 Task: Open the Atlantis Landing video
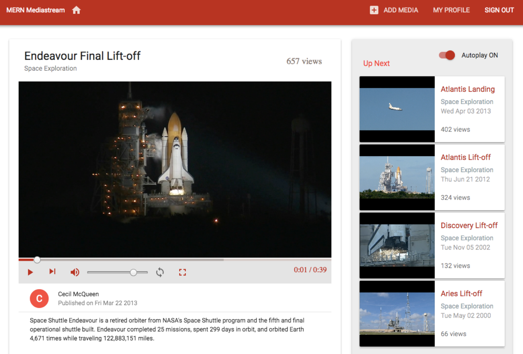468,89
